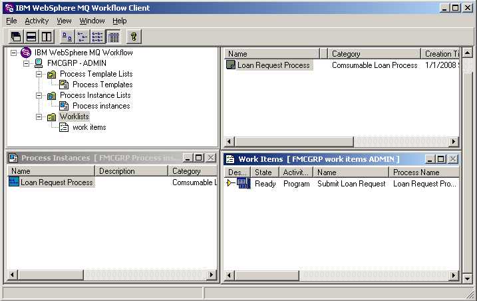The height and width of the screenshot is (301, 477).
Task: Click the work items checklist icon in tree
Action: click(x=64, y=127)
